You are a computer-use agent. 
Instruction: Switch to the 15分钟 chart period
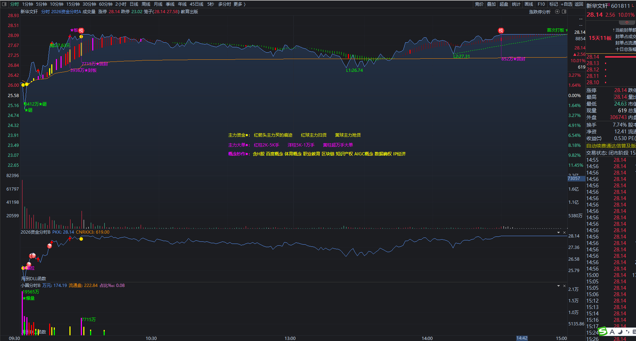(x=73, y=4)
